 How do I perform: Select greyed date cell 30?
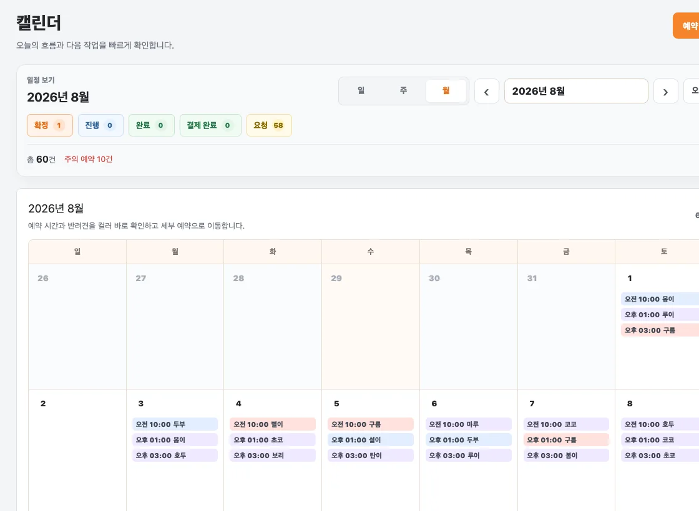(x=469, y=327)
